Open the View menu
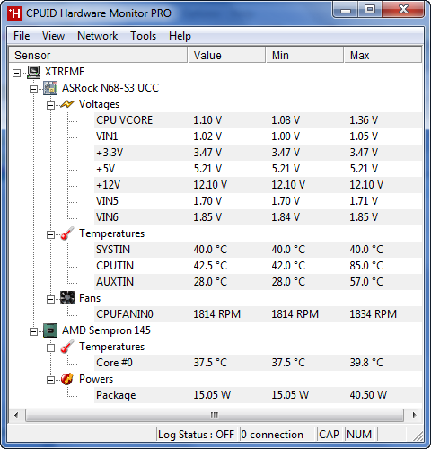Viewport: 431px width, 449px height. tap(53, 36)
